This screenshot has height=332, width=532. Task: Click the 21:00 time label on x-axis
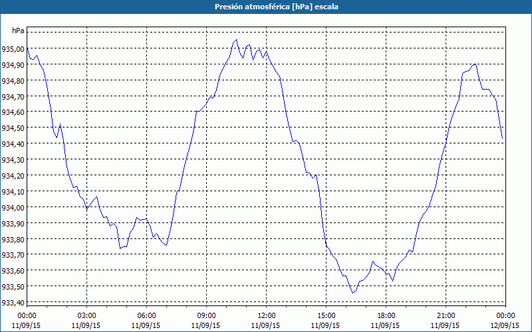pyautogui.click(x=446, y=316)
